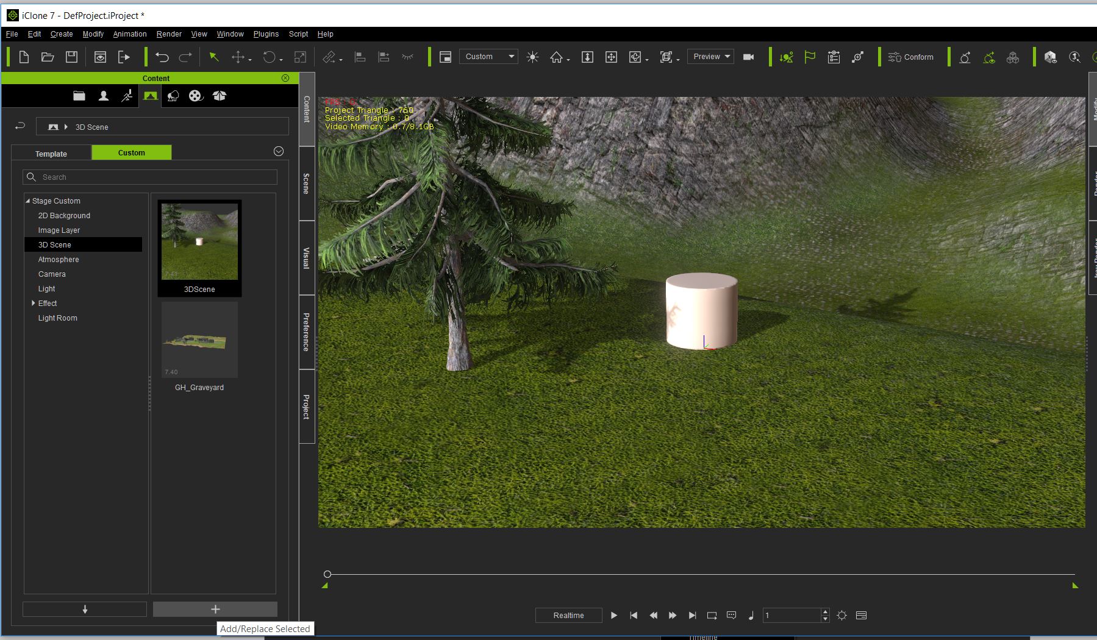This screenshot has width=1097, height=640.
Task: Toggle the 3D cubes icon in the toolbar
Action: [1013, 57]
